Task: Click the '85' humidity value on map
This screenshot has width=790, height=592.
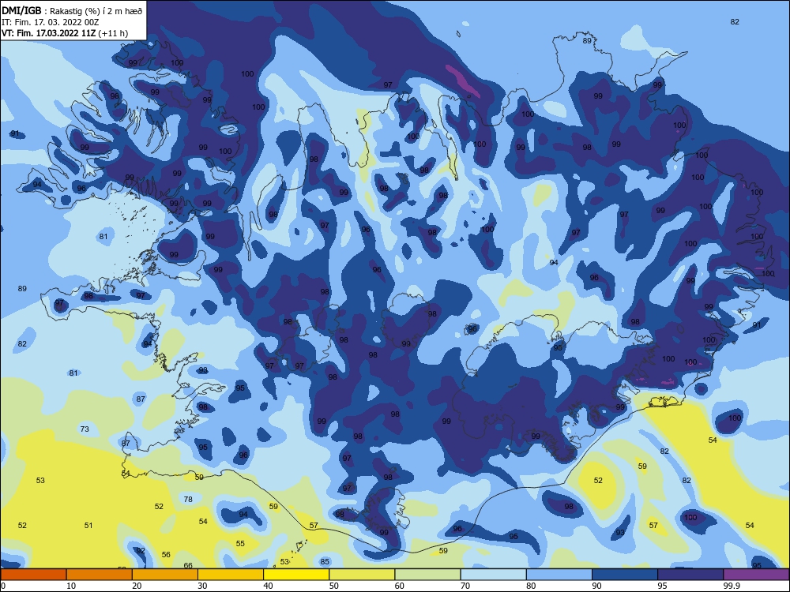Action: [x=325, y=562]
